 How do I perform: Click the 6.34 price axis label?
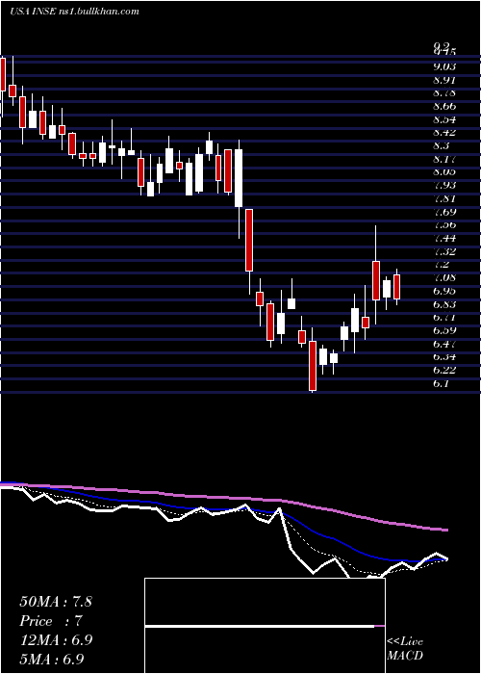coord(444,357)
